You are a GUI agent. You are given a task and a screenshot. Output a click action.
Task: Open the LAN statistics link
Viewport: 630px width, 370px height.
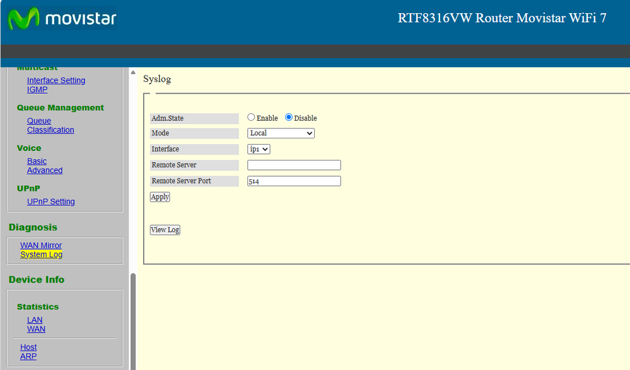click(x=35, y=320)
